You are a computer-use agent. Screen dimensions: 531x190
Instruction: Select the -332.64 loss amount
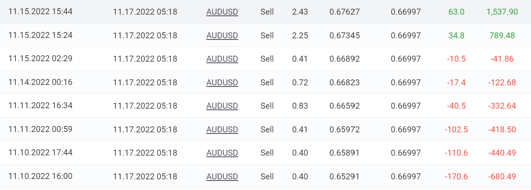click(x=502, y=106)
